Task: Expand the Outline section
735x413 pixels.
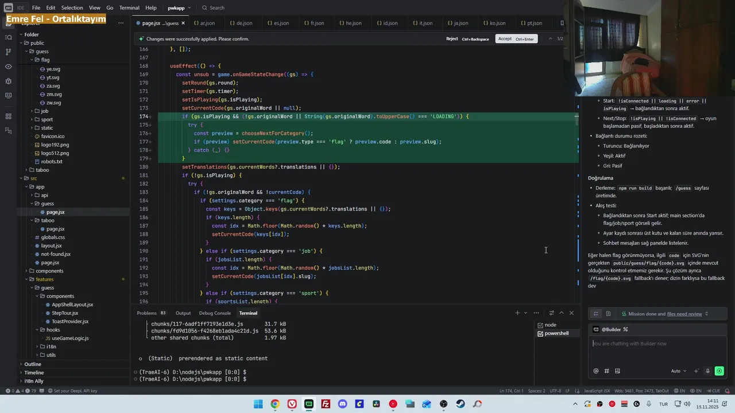Action: (x=32, y=364)
